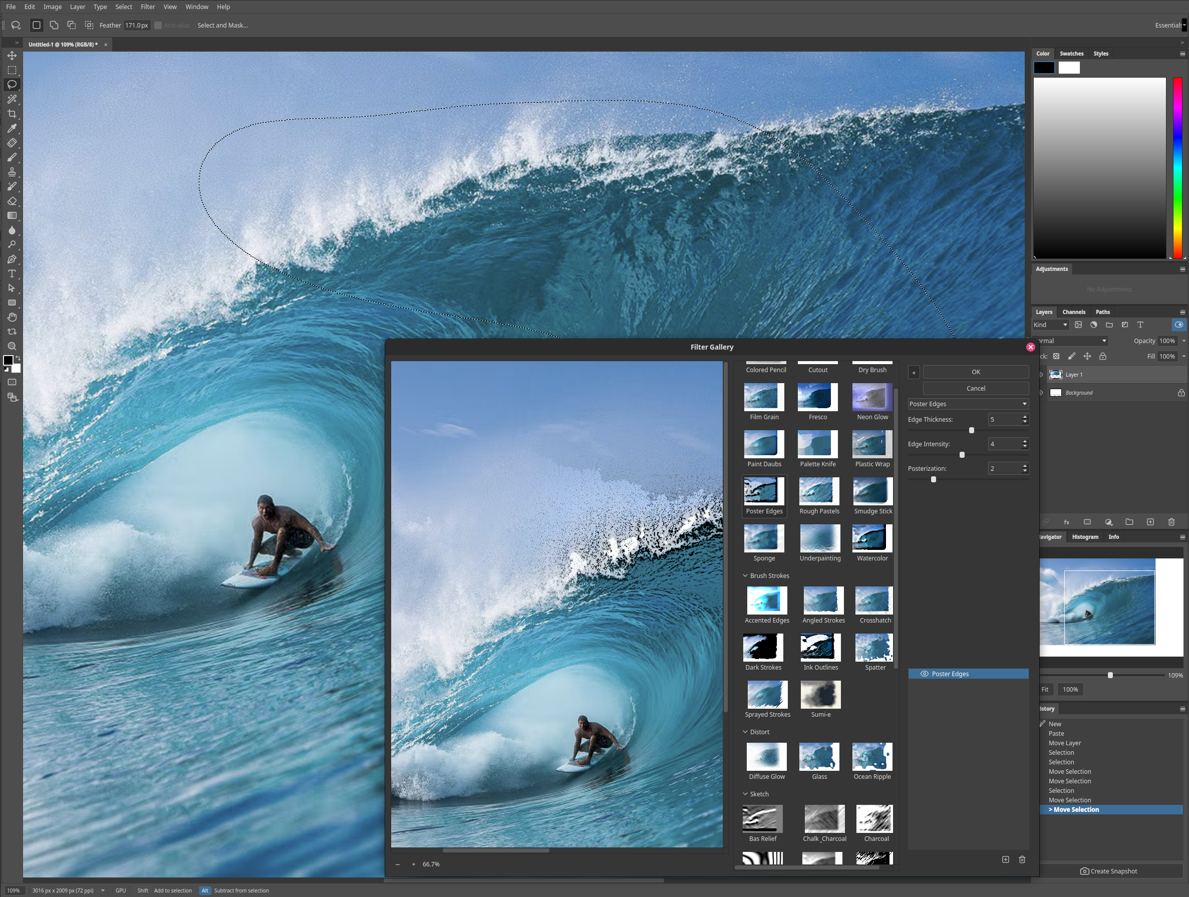Select the Magic Wand tool
This screenshot has width=1189, height=897.
point(12,99)
